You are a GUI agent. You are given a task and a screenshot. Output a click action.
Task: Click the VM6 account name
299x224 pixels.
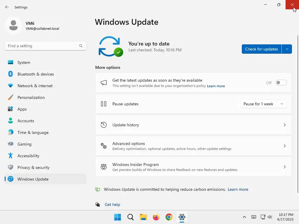pos(30,23)
